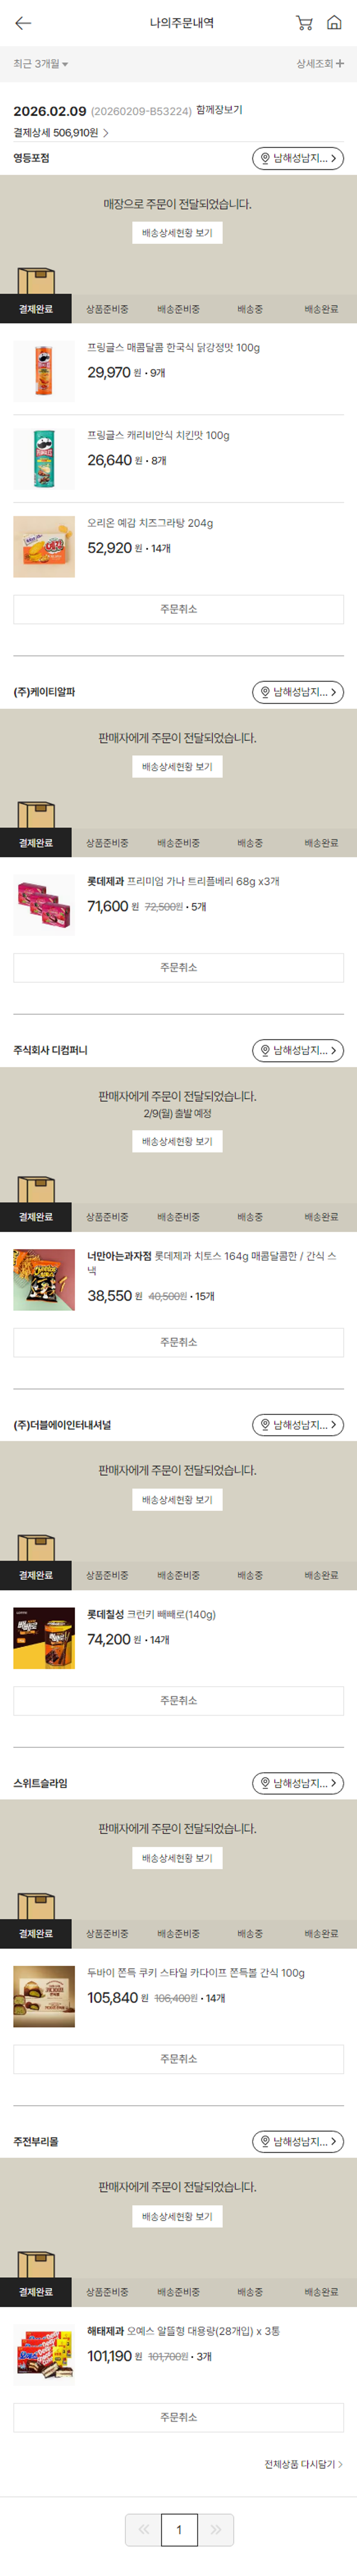
Task: Open 영등포점 delivery address location pill
Action: coord(298,158)
